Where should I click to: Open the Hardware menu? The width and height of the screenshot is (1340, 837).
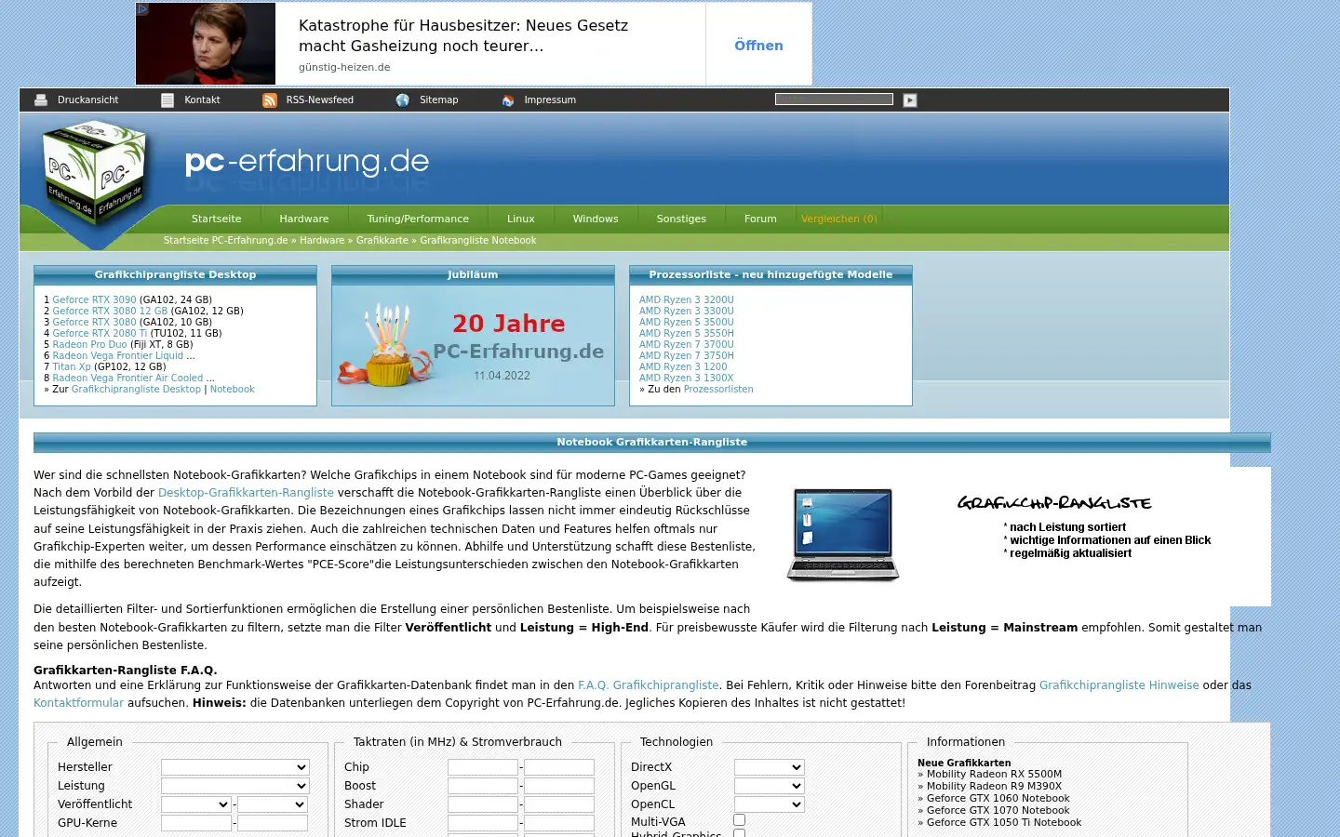click(x=304, y=219)
